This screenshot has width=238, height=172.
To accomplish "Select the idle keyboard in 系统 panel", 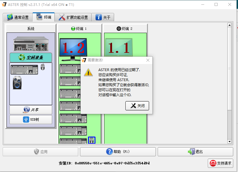I will click(x=24, y=70).
